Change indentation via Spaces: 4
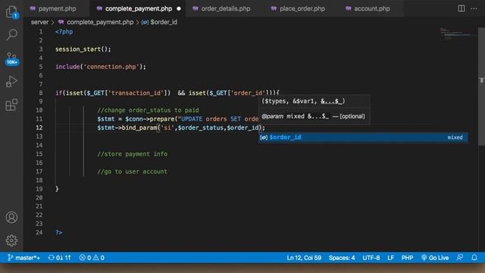Image resolution: width=485 pixels, height=273 pixels. 342,258
